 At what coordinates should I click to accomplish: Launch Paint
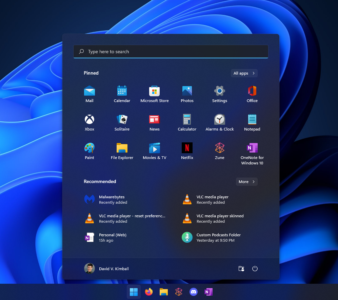(x=90, y=151)
